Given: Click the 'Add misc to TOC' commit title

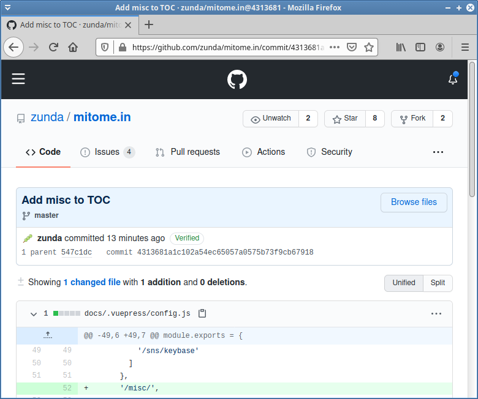Looking at the screenshot, I should [x=66, y=200].
